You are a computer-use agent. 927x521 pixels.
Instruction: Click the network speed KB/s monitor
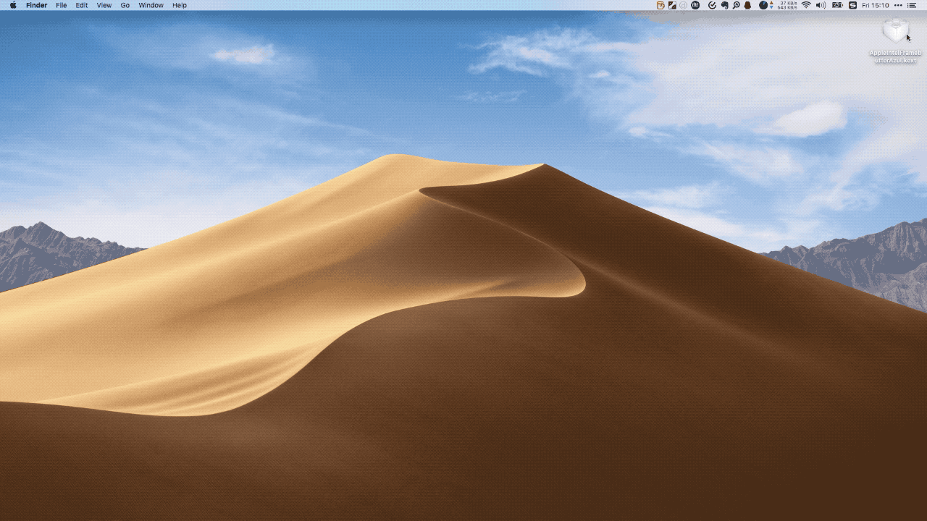pos(787,5)
